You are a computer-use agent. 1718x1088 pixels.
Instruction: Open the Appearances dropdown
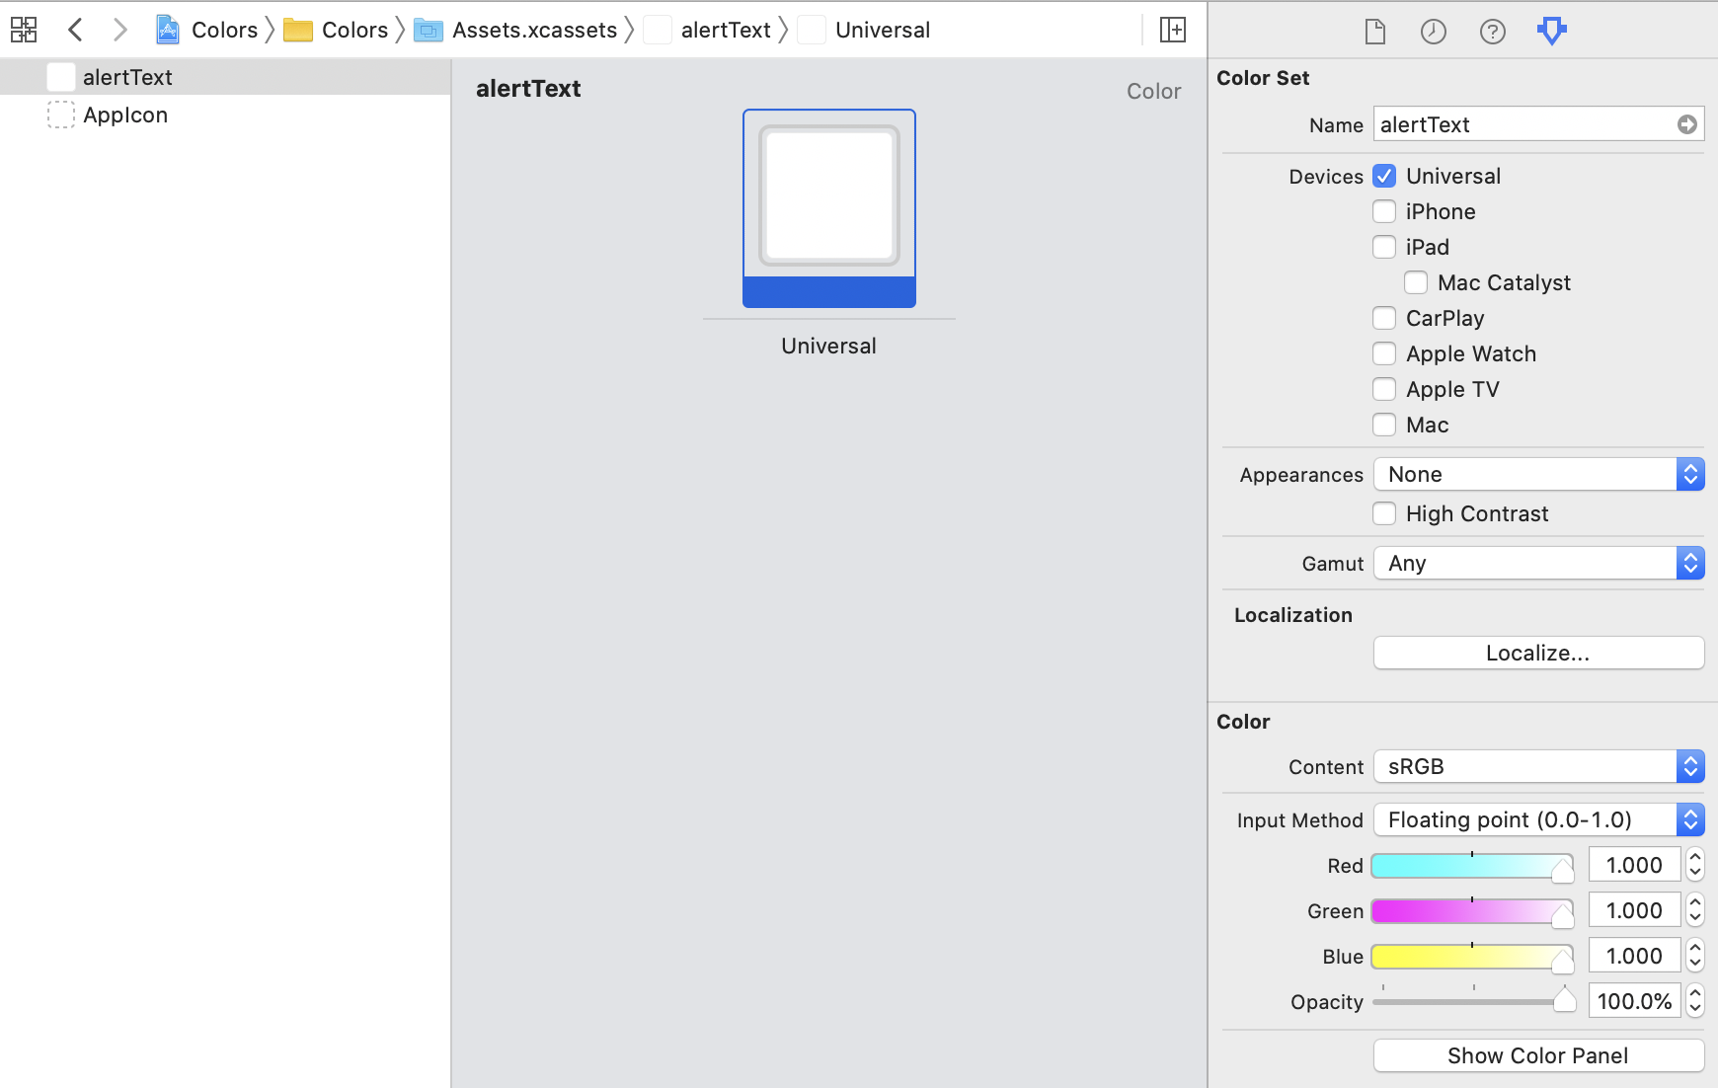pyautogui.click(x=1538, y=474)
